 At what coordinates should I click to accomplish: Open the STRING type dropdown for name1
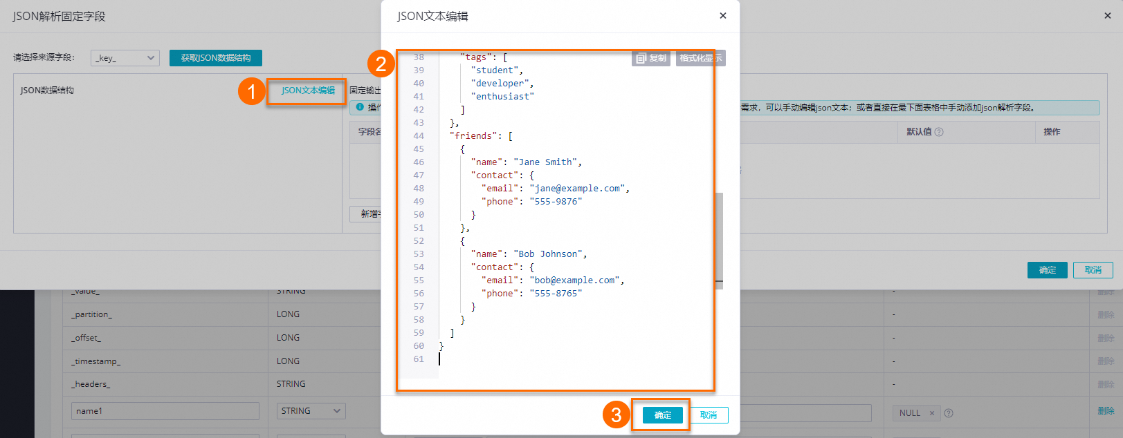pos(311,411)
